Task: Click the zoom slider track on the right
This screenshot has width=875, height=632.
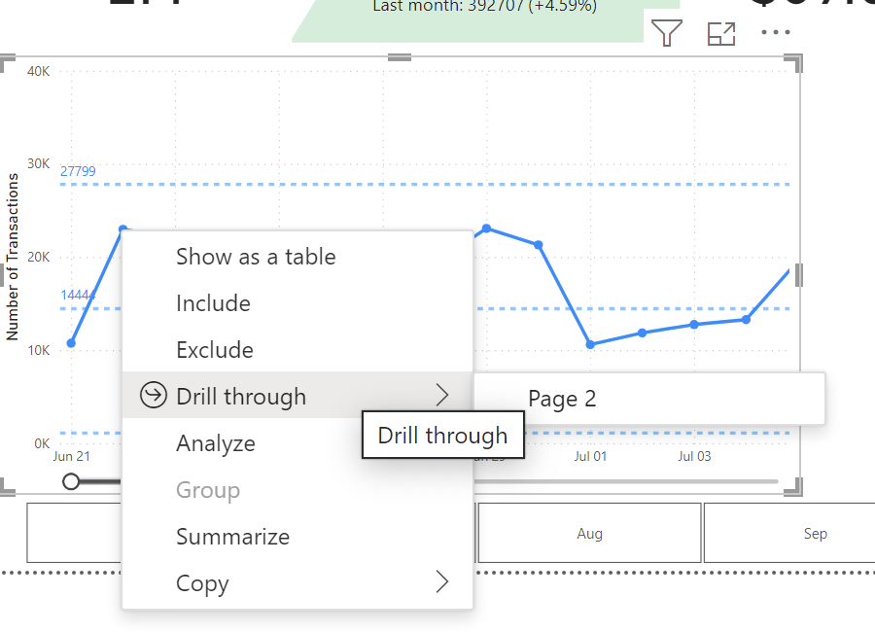Action: (625, 481)
